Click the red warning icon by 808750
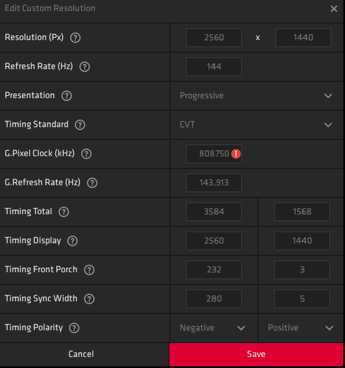 pyautogui.click(x=236, y=154)
